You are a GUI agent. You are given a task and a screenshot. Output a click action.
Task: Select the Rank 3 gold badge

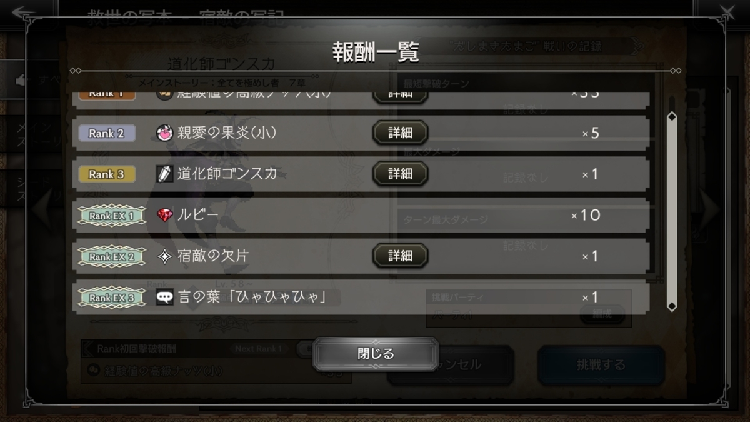coord(107,174)
